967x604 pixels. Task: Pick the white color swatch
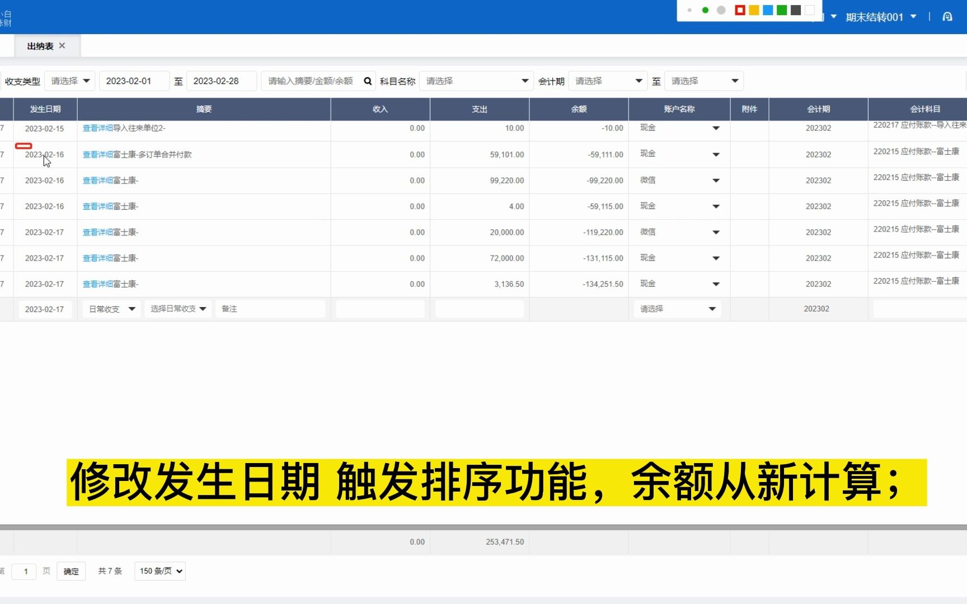pos(810,10)
